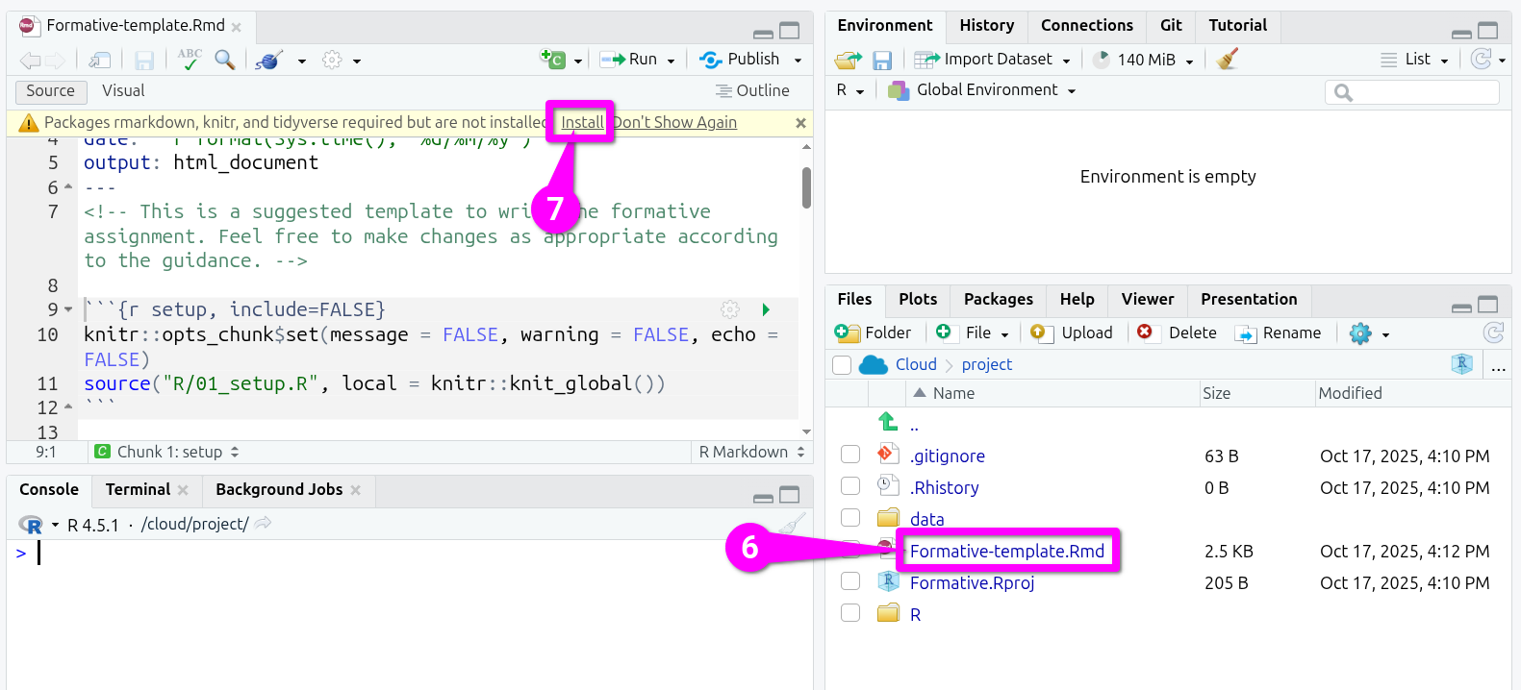
Task: Open Formative-template.Rmd from file list
Action: pos(1006,551)
